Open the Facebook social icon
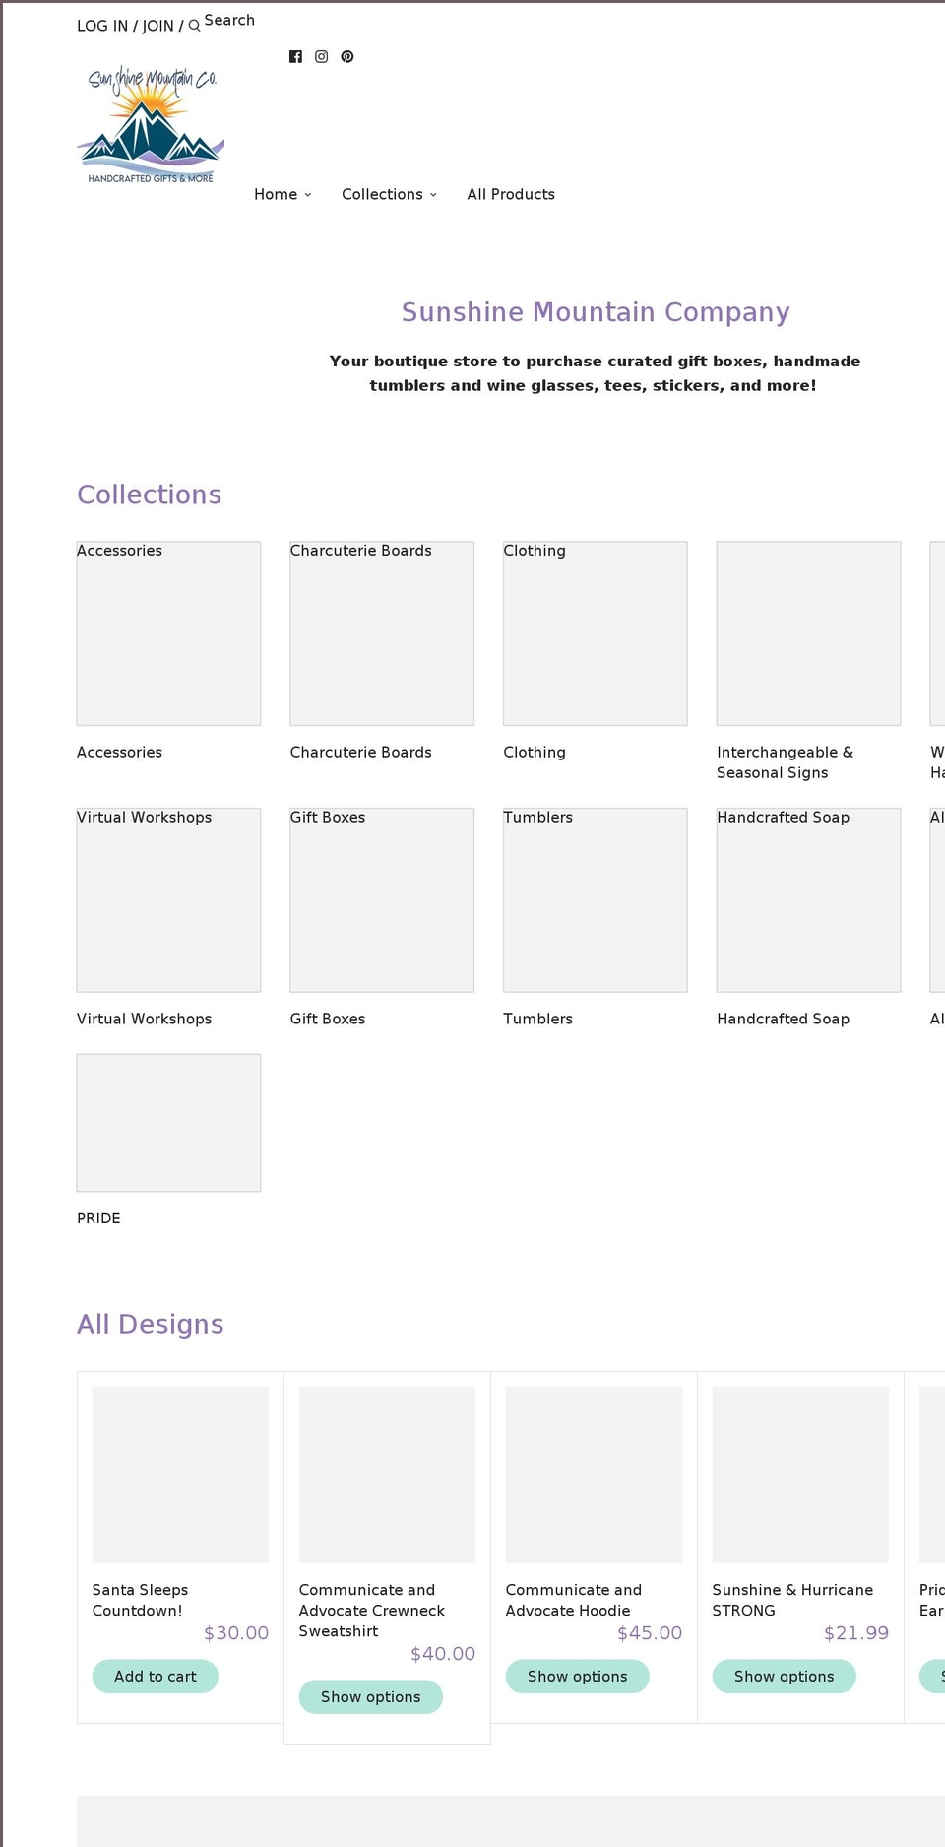This screenshot has width=945, height=1847. click(295, 57)
